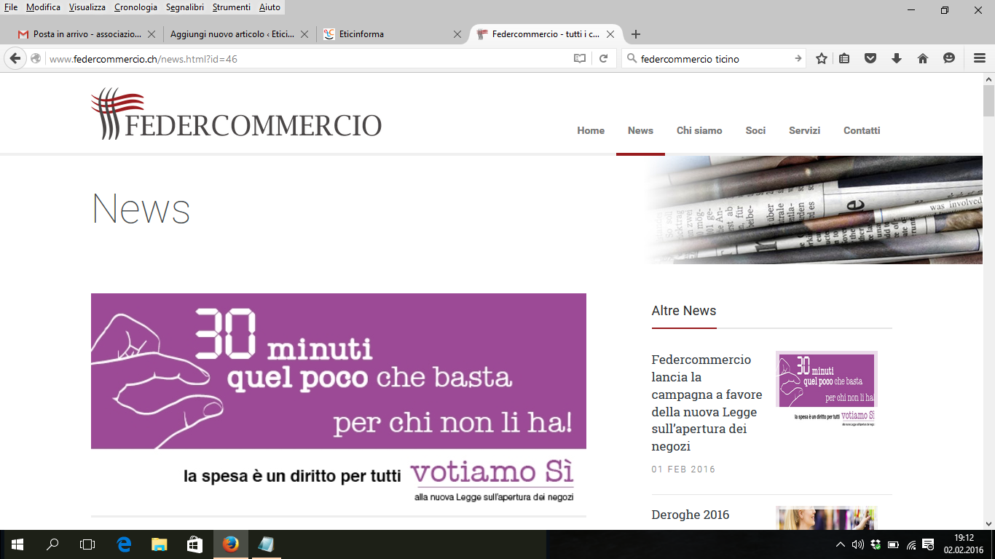Open Chi siamo page
This screenshot has height=559, width=995.
699,131
